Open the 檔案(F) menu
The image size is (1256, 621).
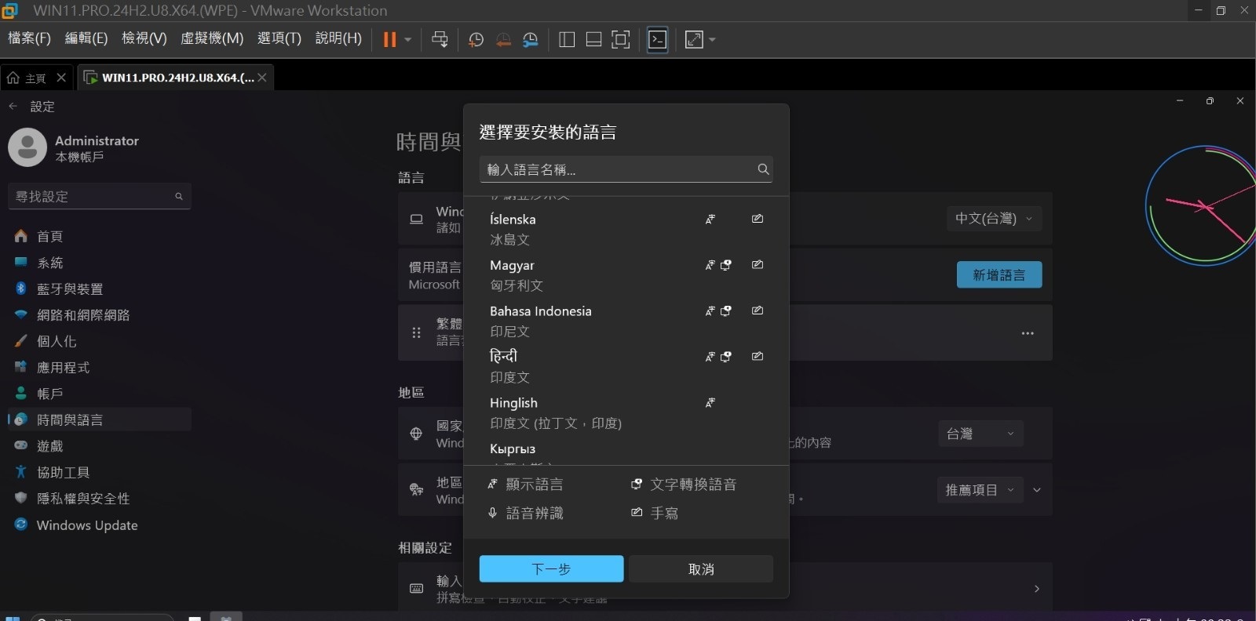(x=29, y=38)
